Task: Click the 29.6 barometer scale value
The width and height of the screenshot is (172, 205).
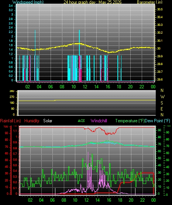Action: (160, 79)
